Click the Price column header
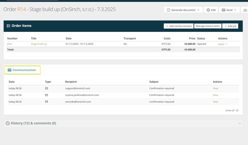 tap(192, 38)
